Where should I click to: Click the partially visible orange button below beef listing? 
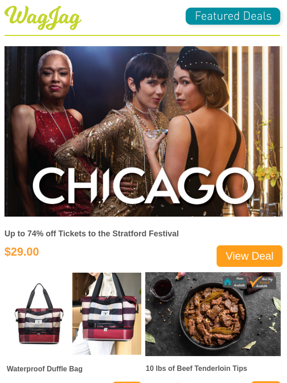point(266,382)
